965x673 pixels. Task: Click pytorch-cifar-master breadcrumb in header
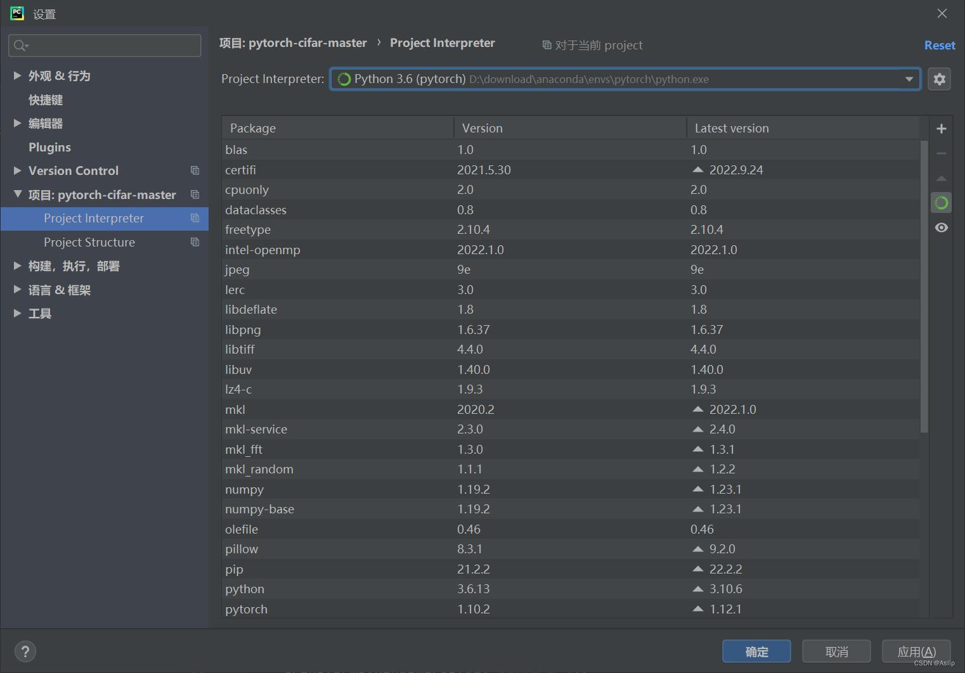click(293, 43)
